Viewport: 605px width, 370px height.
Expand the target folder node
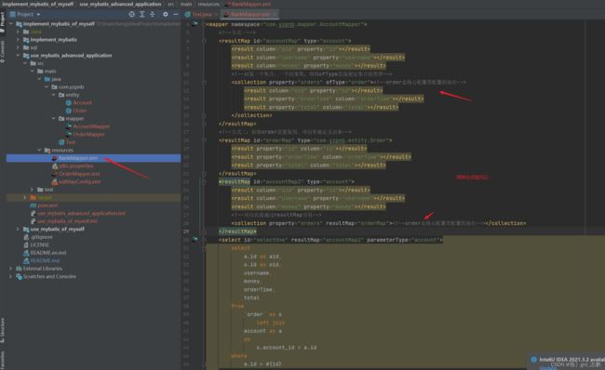[x=25, y=197]
